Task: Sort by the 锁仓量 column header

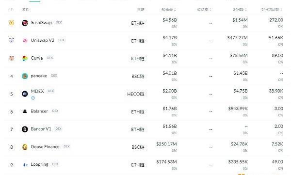Action: pos(169,10)
